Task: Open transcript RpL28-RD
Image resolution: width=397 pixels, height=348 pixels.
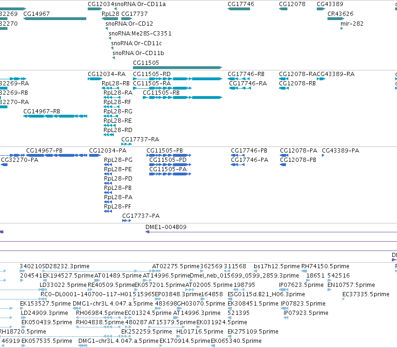Action: pos(118,130)
